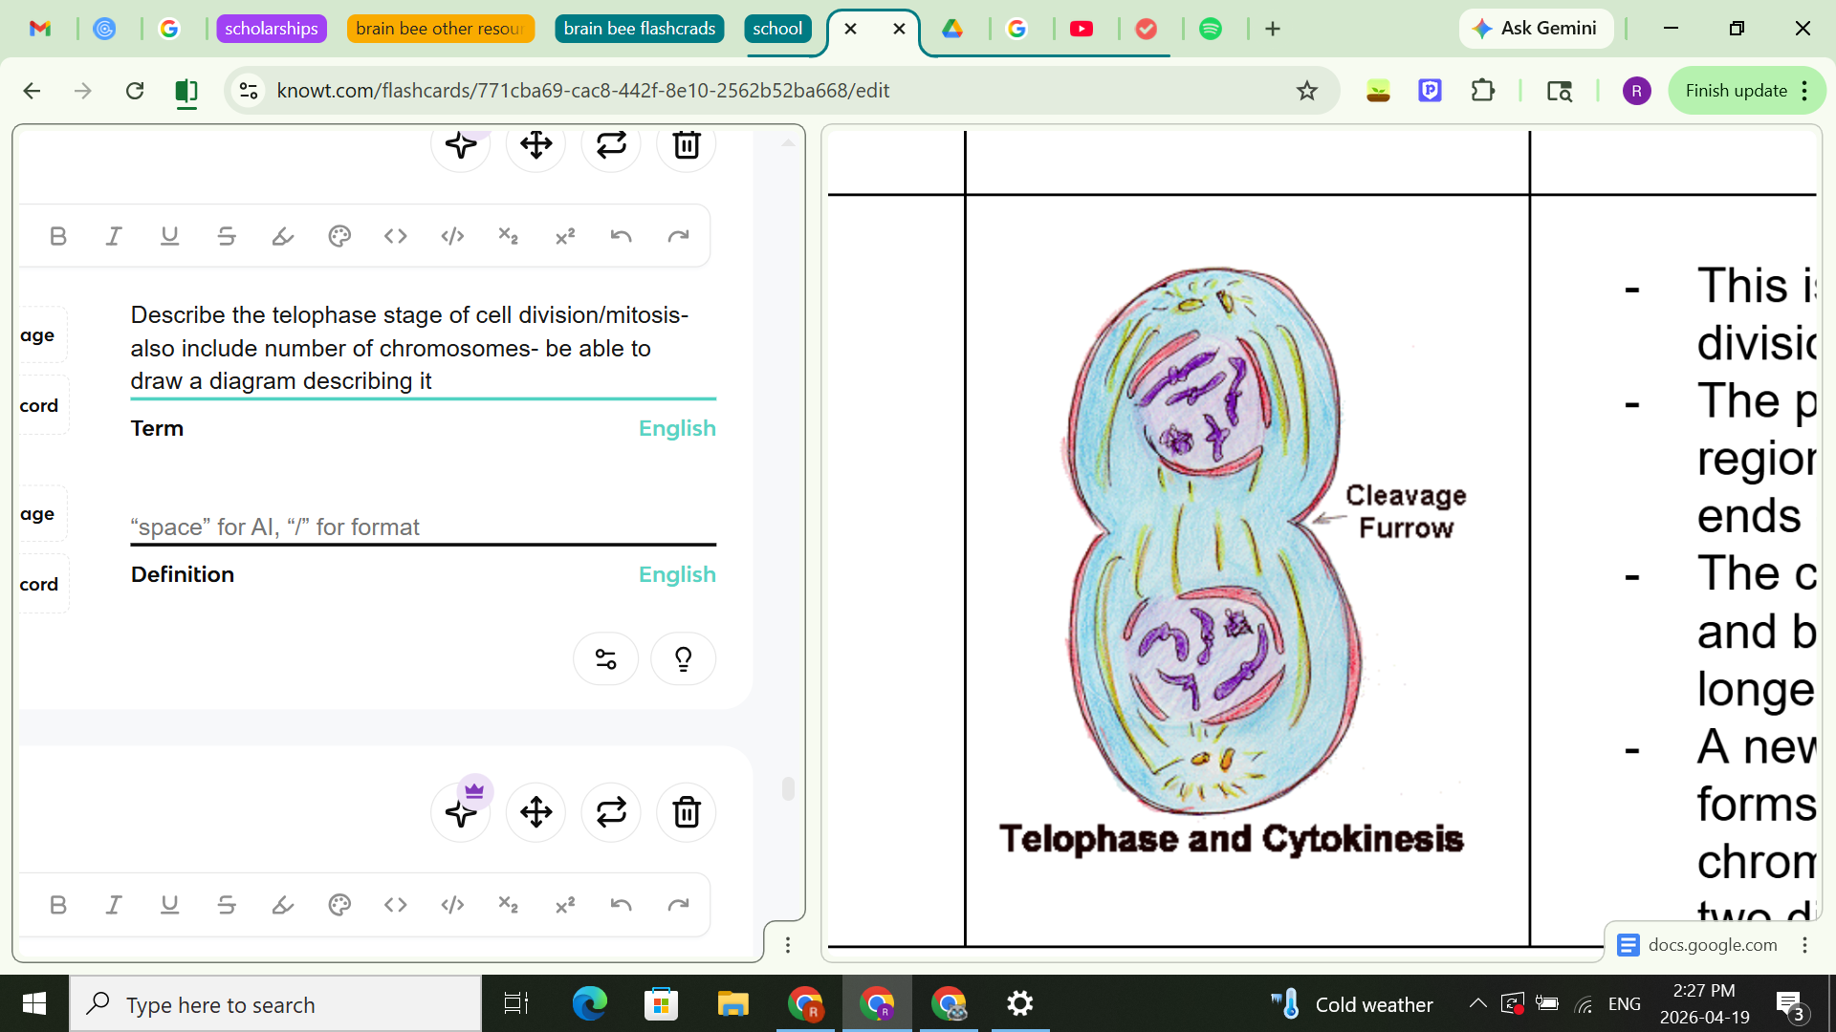Open the highlighter tool in the formatting bar

coord(282,236)
